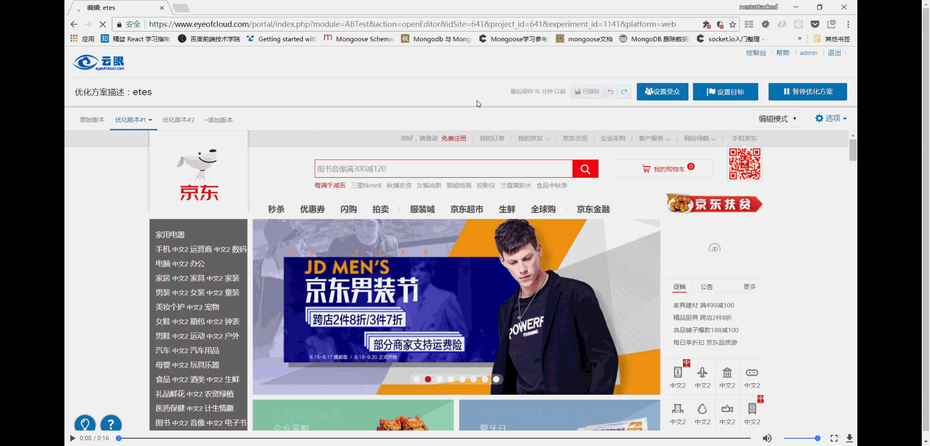Click the JD QR code image
930x446 pixels.
(745, 164)
